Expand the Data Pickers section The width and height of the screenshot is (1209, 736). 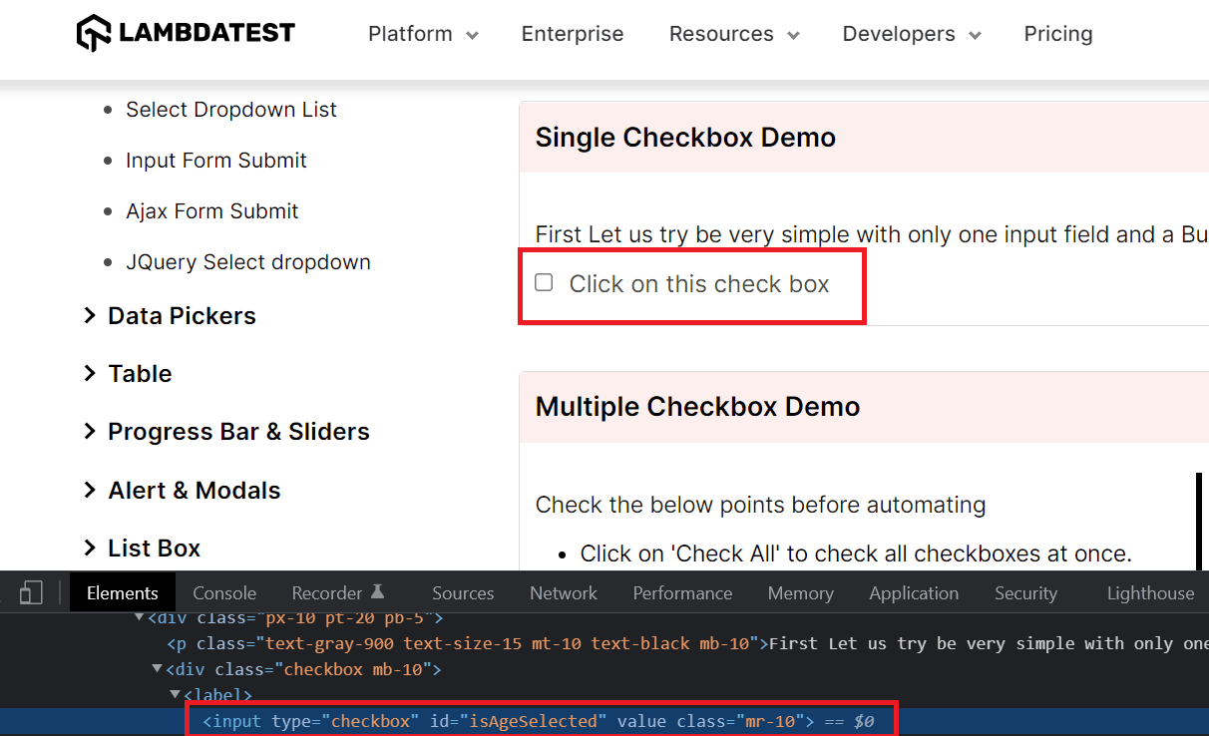pos(181,315)
